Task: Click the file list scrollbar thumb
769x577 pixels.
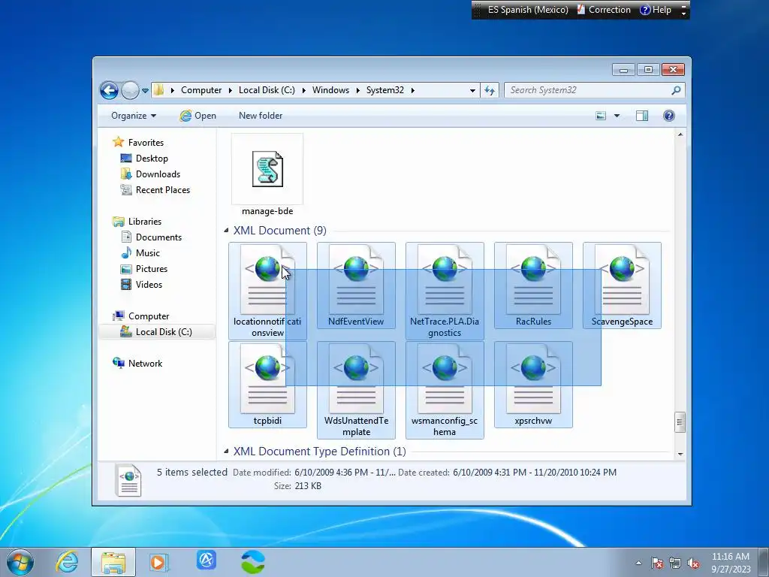Action: tap(680, 422)
